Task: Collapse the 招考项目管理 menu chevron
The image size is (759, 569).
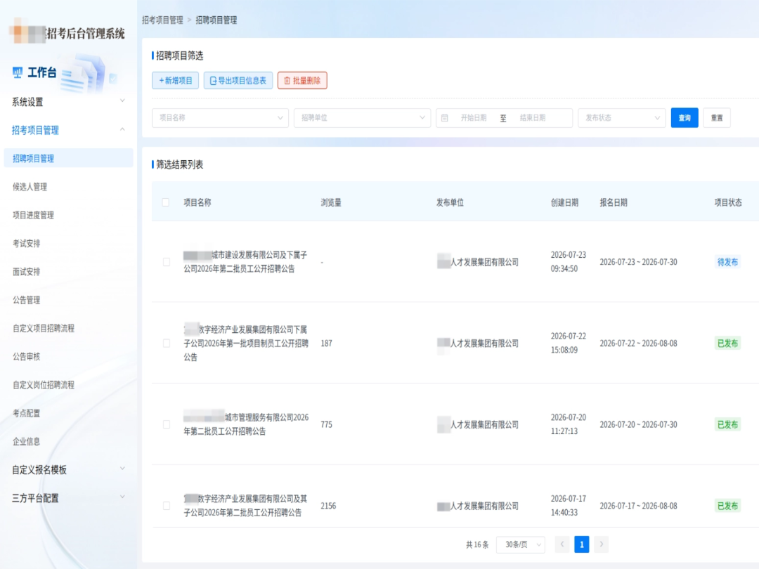Action: click(x=122, y=130)
